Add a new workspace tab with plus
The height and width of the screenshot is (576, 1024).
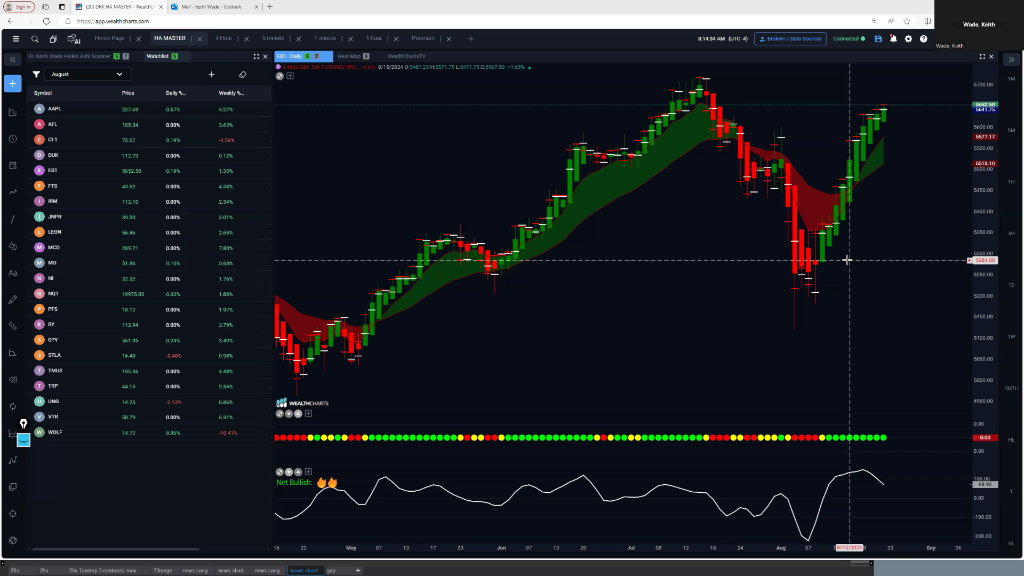(471, 39)
